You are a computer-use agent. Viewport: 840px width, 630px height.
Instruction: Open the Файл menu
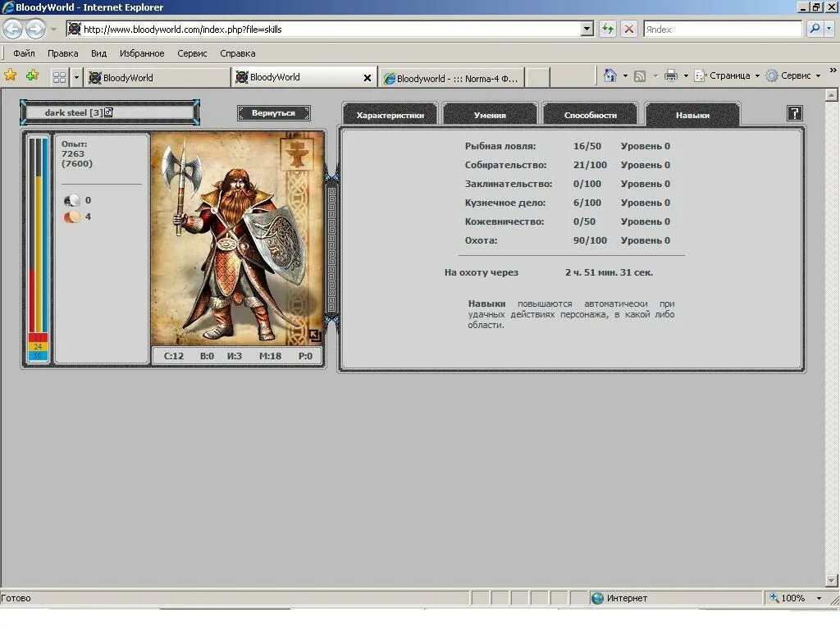(x=24, y=53)
